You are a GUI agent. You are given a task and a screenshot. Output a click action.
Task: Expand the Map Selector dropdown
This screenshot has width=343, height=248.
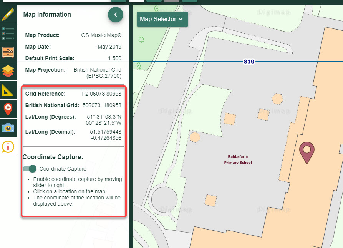click(162, 19)
